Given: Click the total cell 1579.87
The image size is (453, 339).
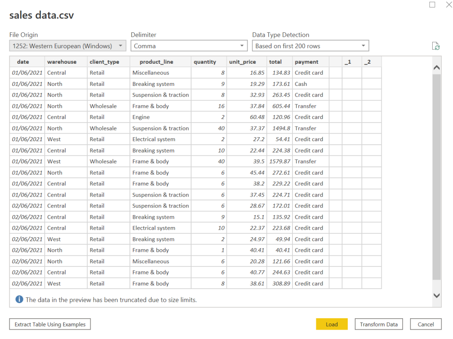Looking at the screenshot, I should pyautogui.click(x=280, y=162).
